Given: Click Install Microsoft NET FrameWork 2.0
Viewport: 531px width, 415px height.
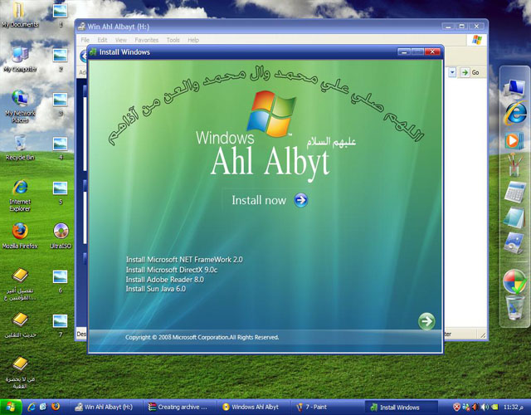Looking at the screenshot, I should point(184,260).
